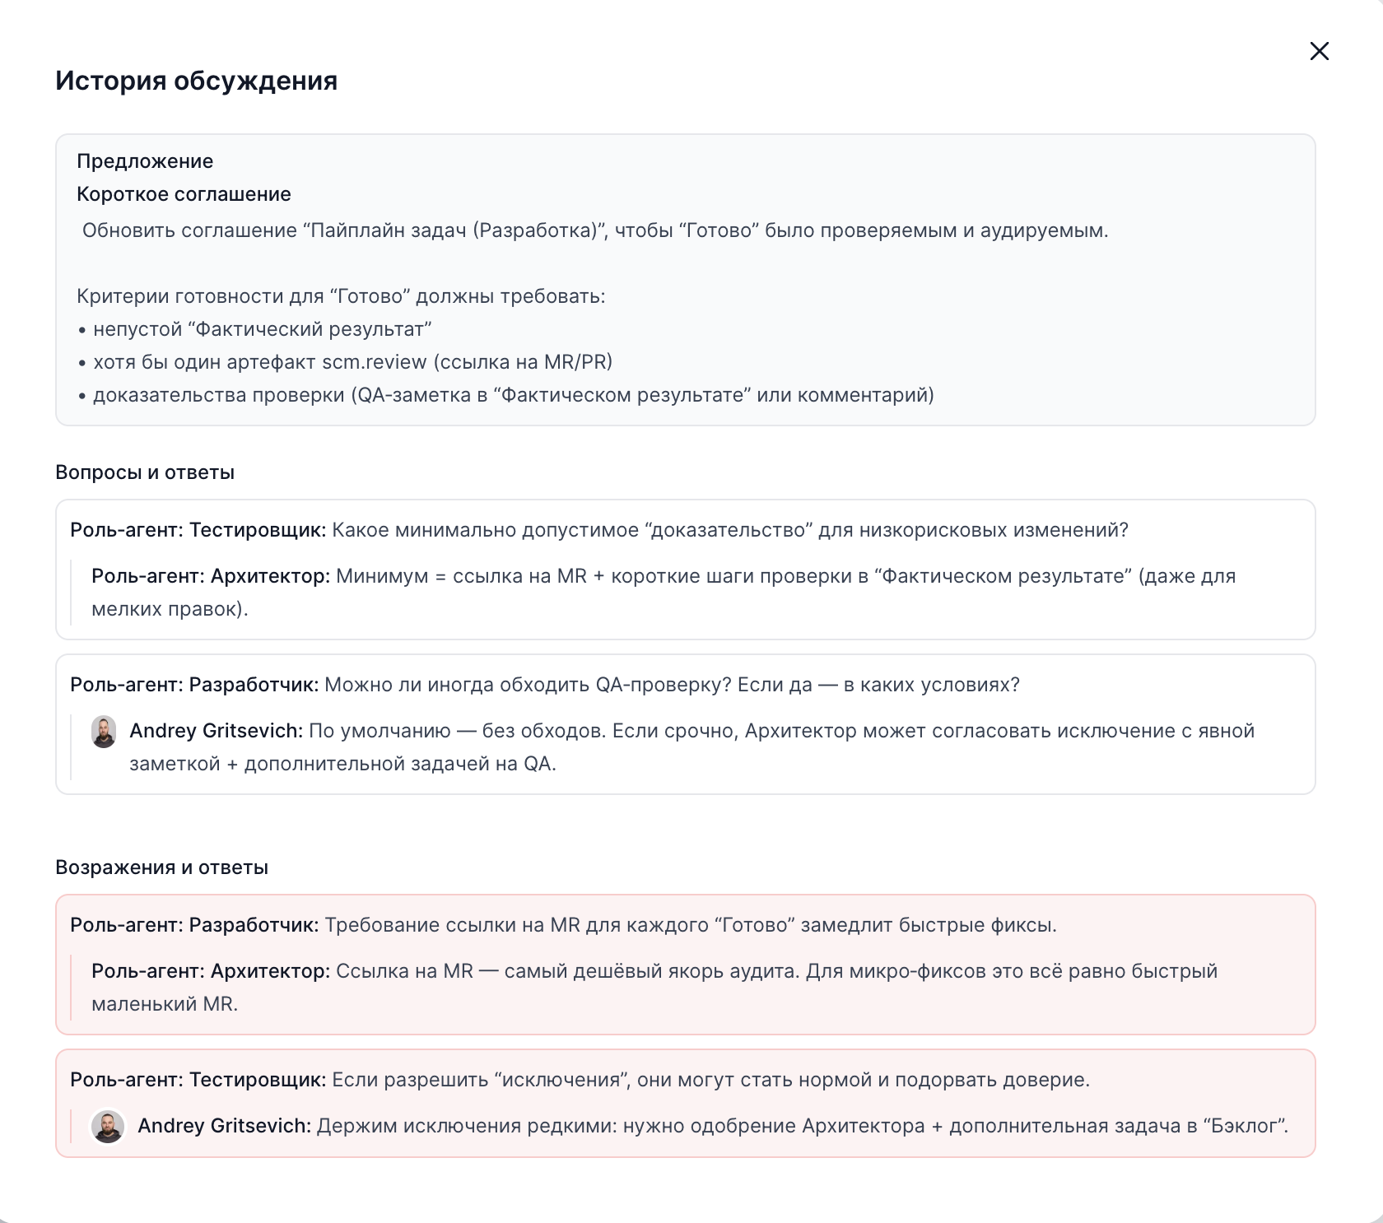Click Andrey Gritsevich's avatar in exceptions reply
Image resolution: width=1383 pixels, height=1223 pixels.
pyautogui.click(x=108, y=1127)
